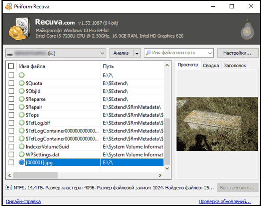Toggle the select-all checkbox in header
263x206 pixels.
pyautogui.click(x=11, y=66)
